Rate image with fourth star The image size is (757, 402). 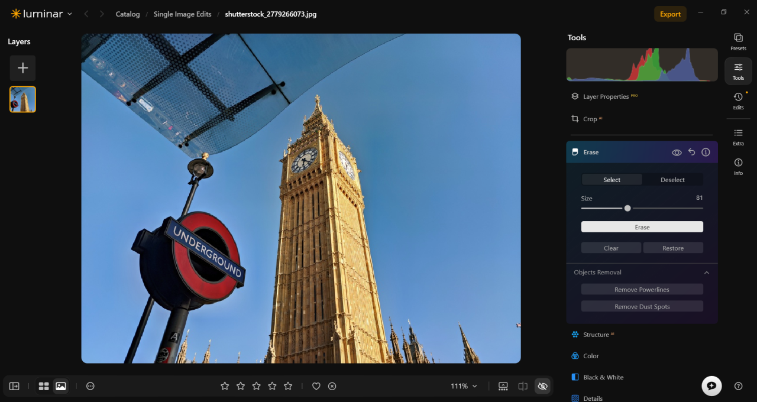272,386
